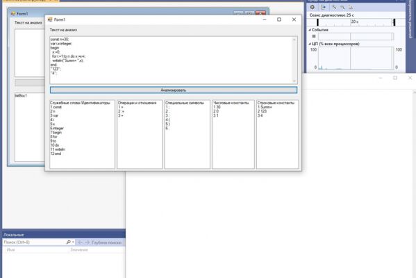Select row '5 )' in special symbols list

(x=187, y=124)
